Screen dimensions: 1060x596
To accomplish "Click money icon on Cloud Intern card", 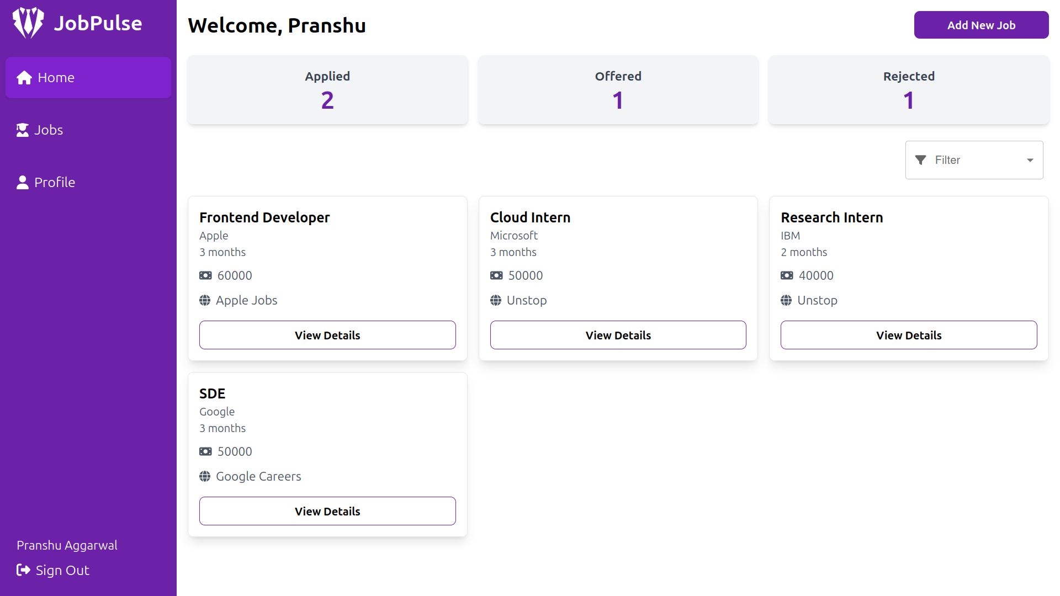I will point(496,275).
